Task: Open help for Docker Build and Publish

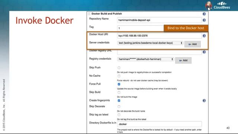Action: coord(204,14)
